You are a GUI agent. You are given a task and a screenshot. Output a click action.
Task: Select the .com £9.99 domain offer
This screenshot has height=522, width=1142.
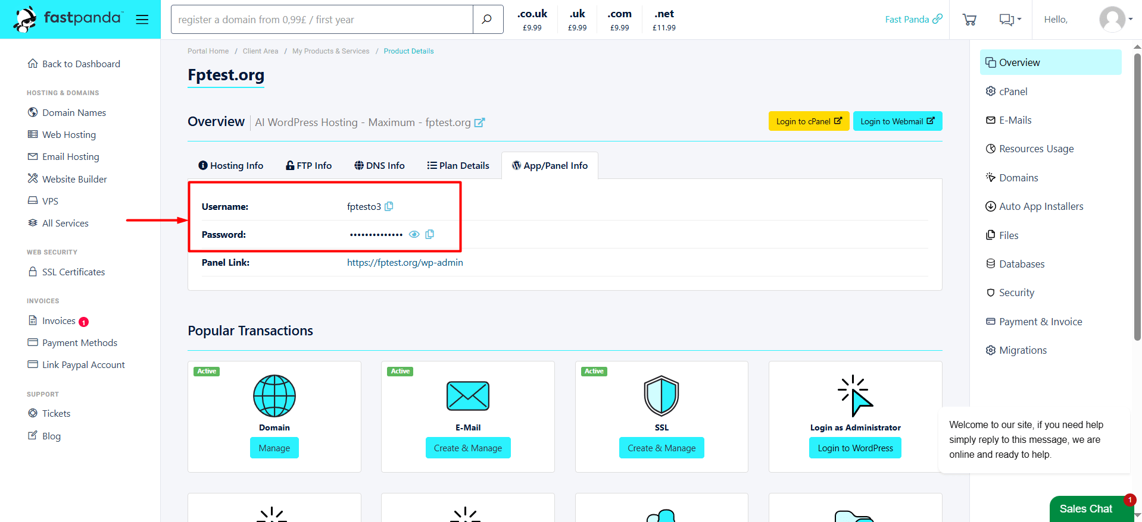[619, 20]
